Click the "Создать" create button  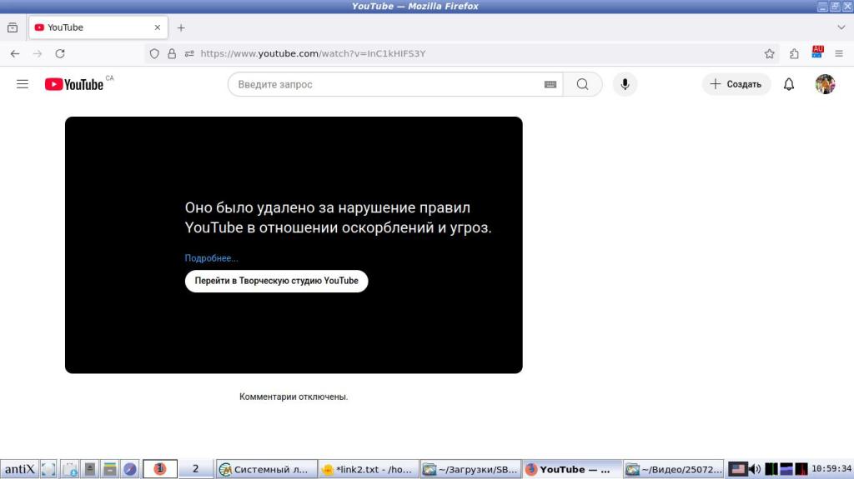tap(736, 84)
